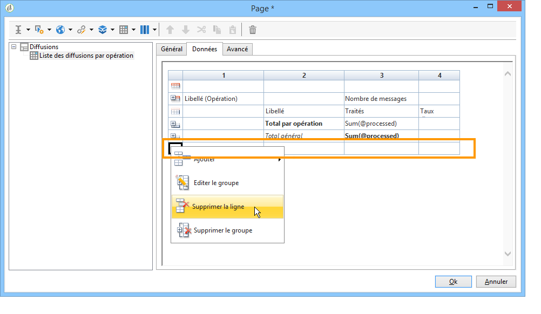Click the blue container box icon
The height and width of the screenshot is (314, 541).
pyautogui.click(x=103, y=30)
